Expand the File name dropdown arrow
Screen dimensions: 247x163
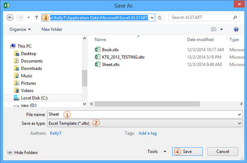point(240,114)
